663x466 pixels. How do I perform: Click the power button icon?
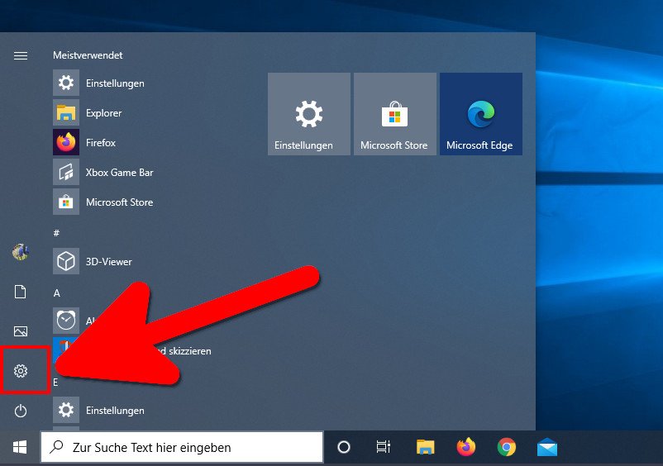pos(21,411)
